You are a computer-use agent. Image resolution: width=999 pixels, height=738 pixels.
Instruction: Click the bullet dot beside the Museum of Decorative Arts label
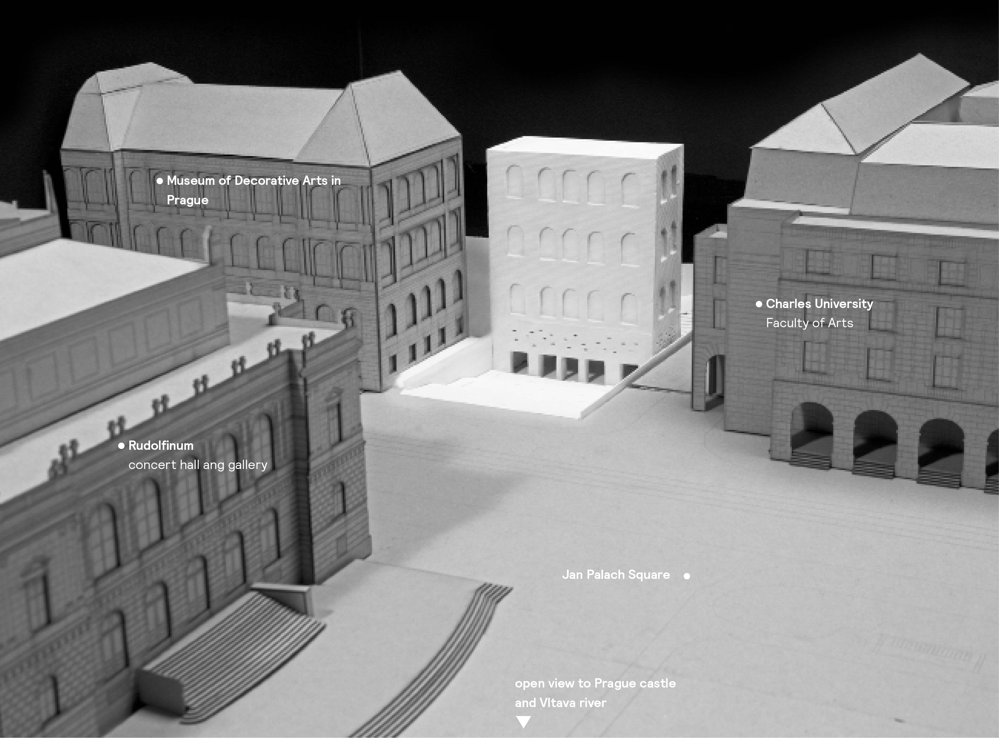click(159, 181)
